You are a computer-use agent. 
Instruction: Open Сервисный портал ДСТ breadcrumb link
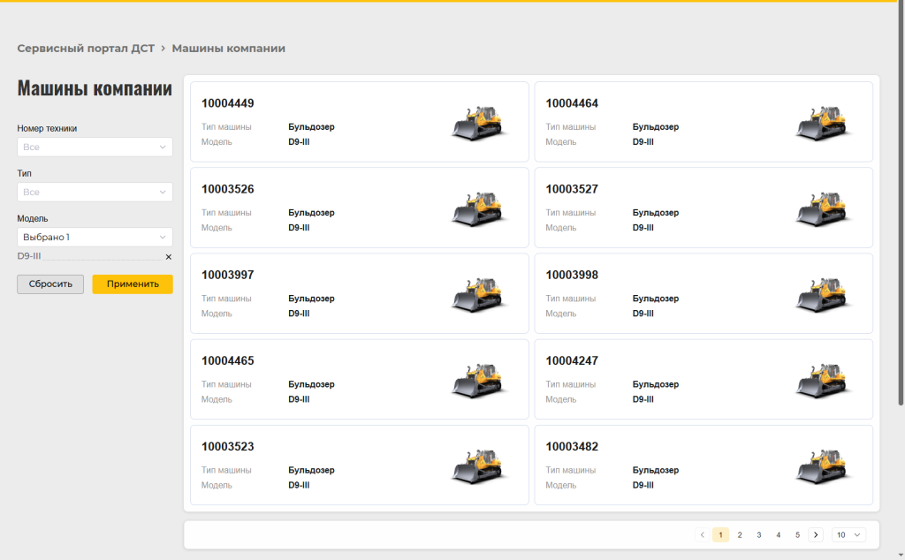86,49
